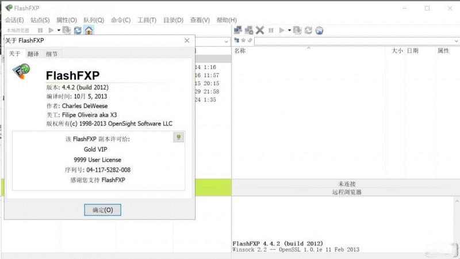Viewport: 460px width, 259px height.
Task: Click the FlashFXP logo in About dialog
Action: 21,71
